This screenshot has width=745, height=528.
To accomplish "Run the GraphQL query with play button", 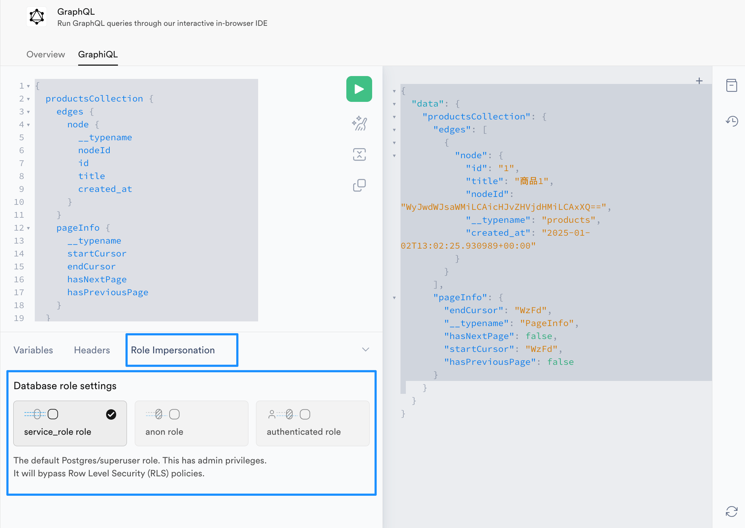I will 359,89.
